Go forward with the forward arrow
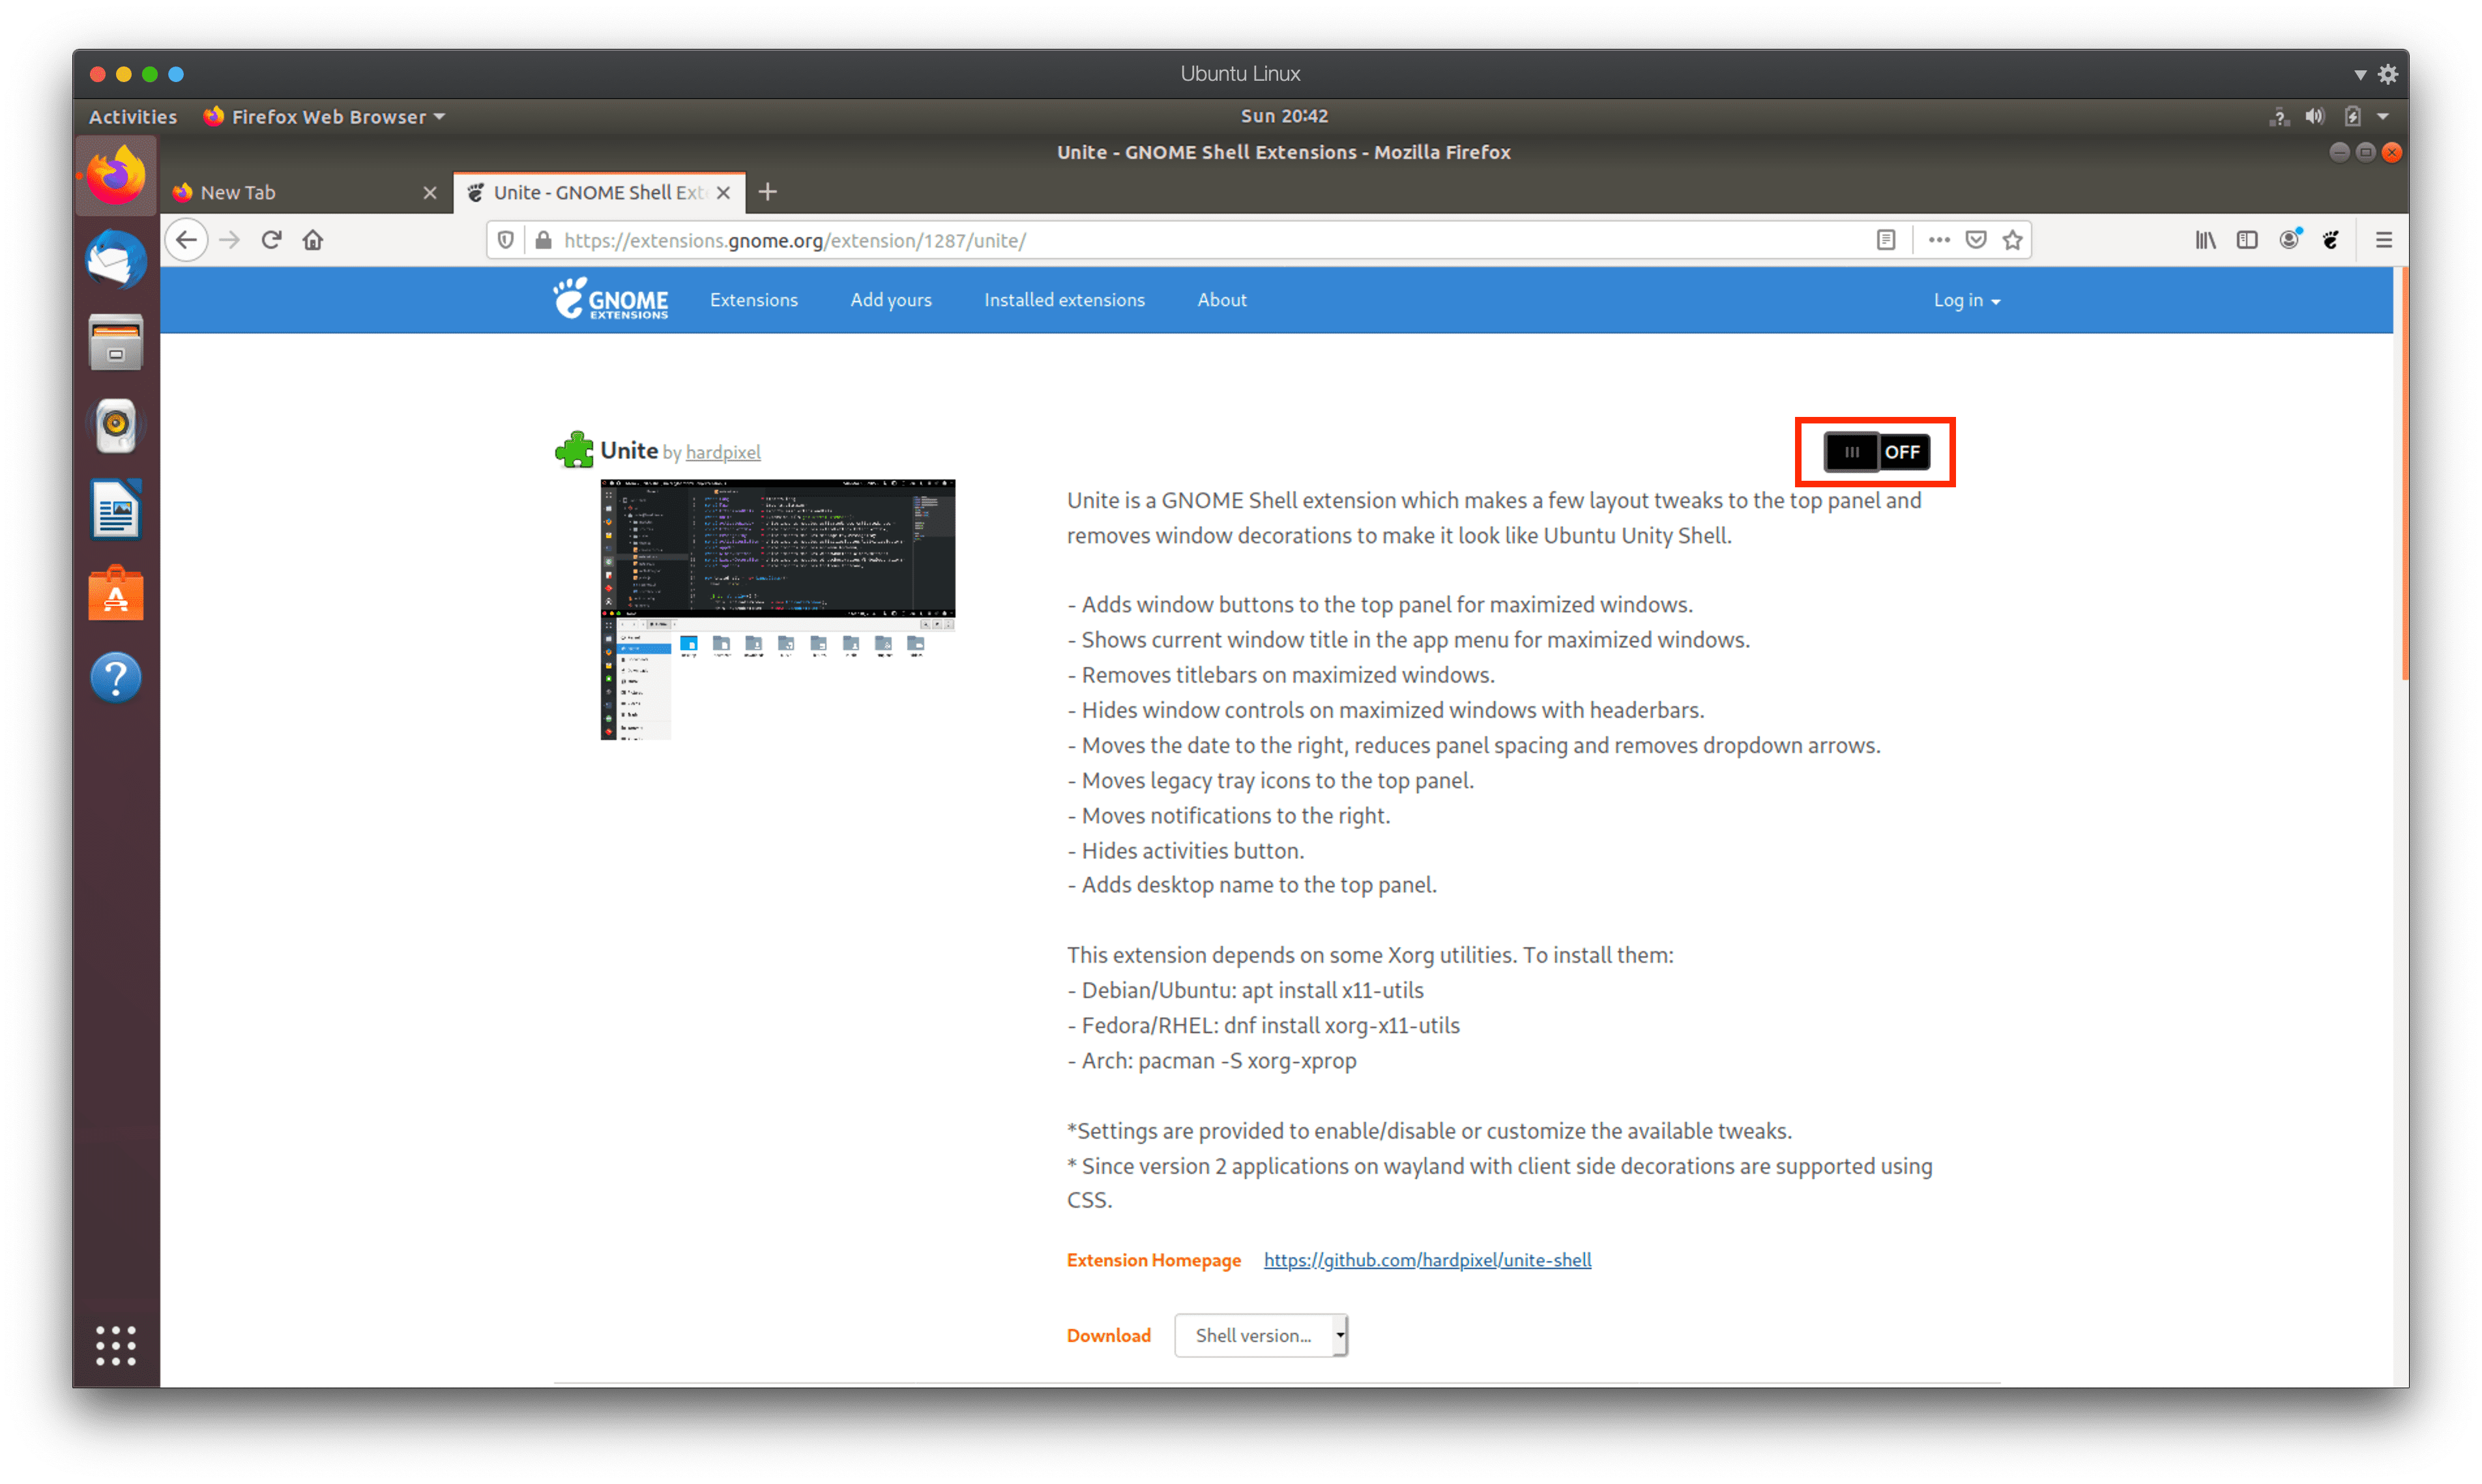The image size is (2482, 1484). pyautogui.click(x=229, y=240)
